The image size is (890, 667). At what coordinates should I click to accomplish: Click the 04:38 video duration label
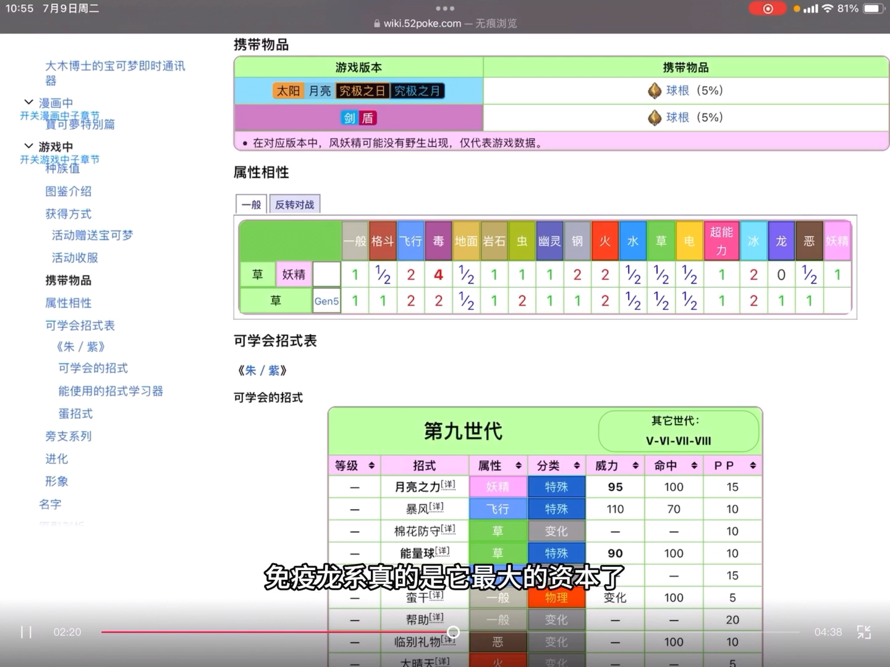pos(828,632)
